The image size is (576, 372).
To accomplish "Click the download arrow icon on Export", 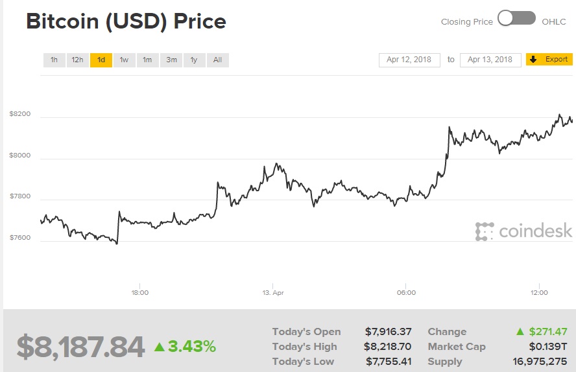I will pyautogui.click(x=533, y=60).
